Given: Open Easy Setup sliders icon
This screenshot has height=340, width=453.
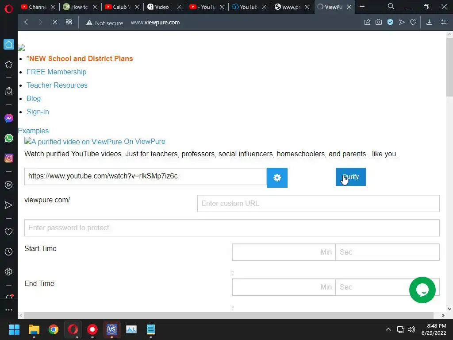Looking at the screenshot, I should [x=444, y=22].
